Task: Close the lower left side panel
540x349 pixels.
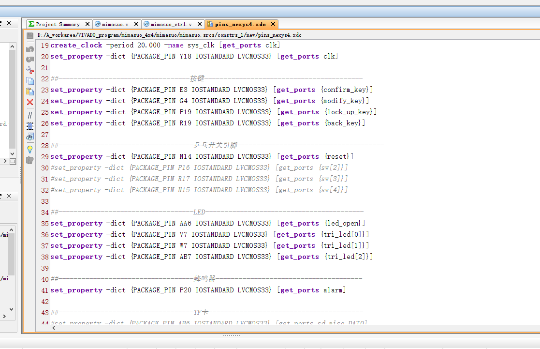Action: click(x=9, y=196)
